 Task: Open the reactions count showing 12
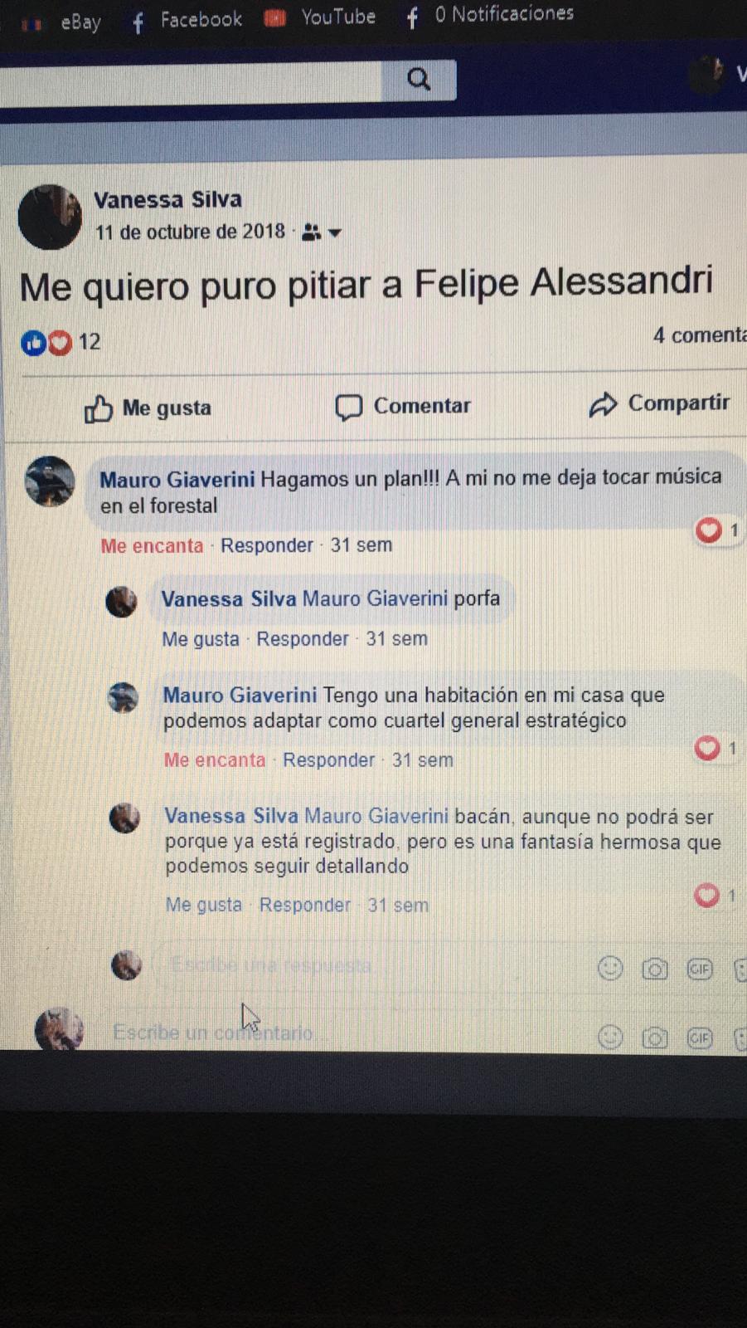(61, 342)
